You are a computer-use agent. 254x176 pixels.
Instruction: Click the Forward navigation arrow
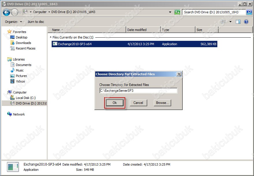[14, 12]
